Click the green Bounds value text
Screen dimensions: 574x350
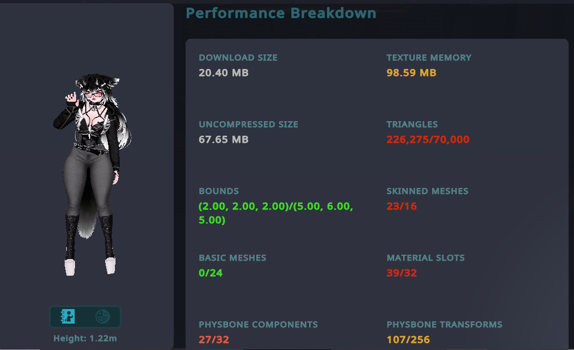tap(276, 213)
